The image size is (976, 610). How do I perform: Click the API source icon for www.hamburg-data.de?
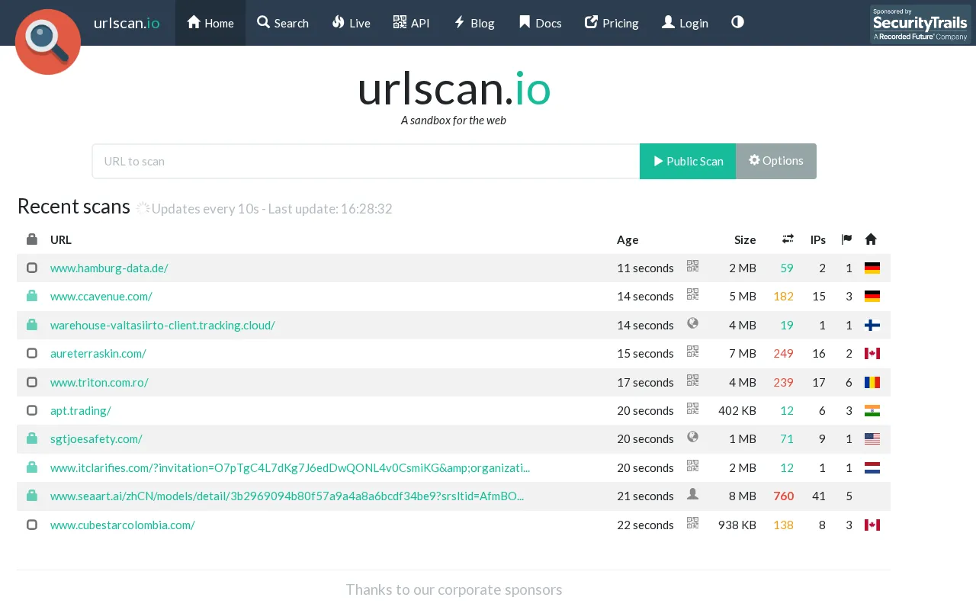tap(692, 265)
